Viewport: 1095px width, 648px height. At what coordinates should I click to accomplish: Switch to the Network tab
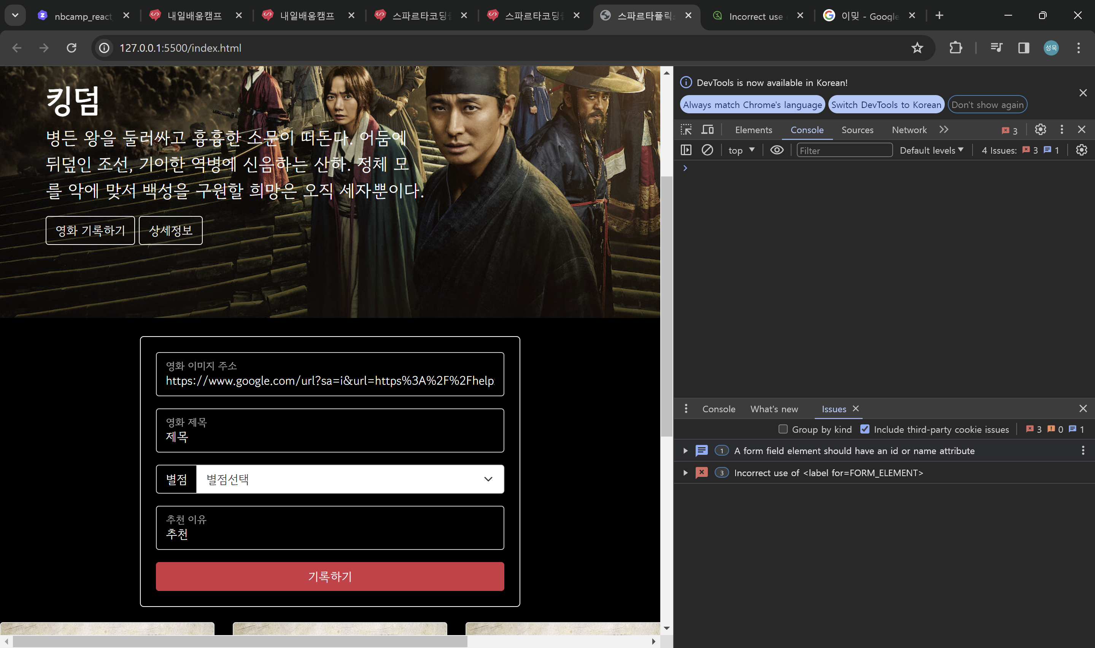tap(909, 130)
